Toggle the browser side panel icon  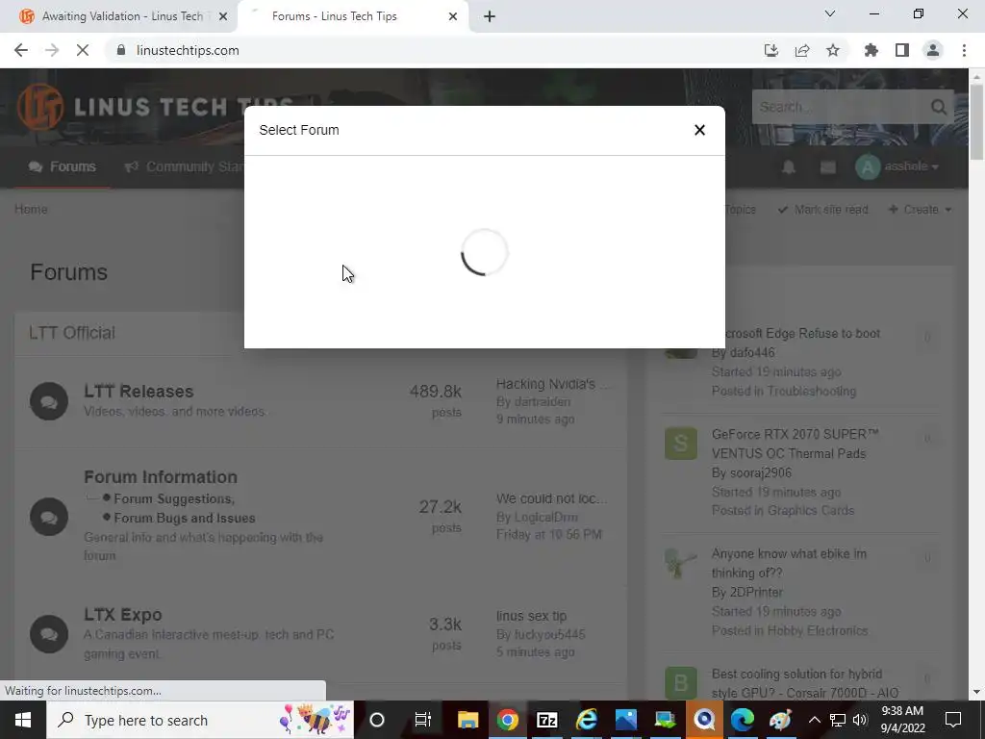point(902,50)
